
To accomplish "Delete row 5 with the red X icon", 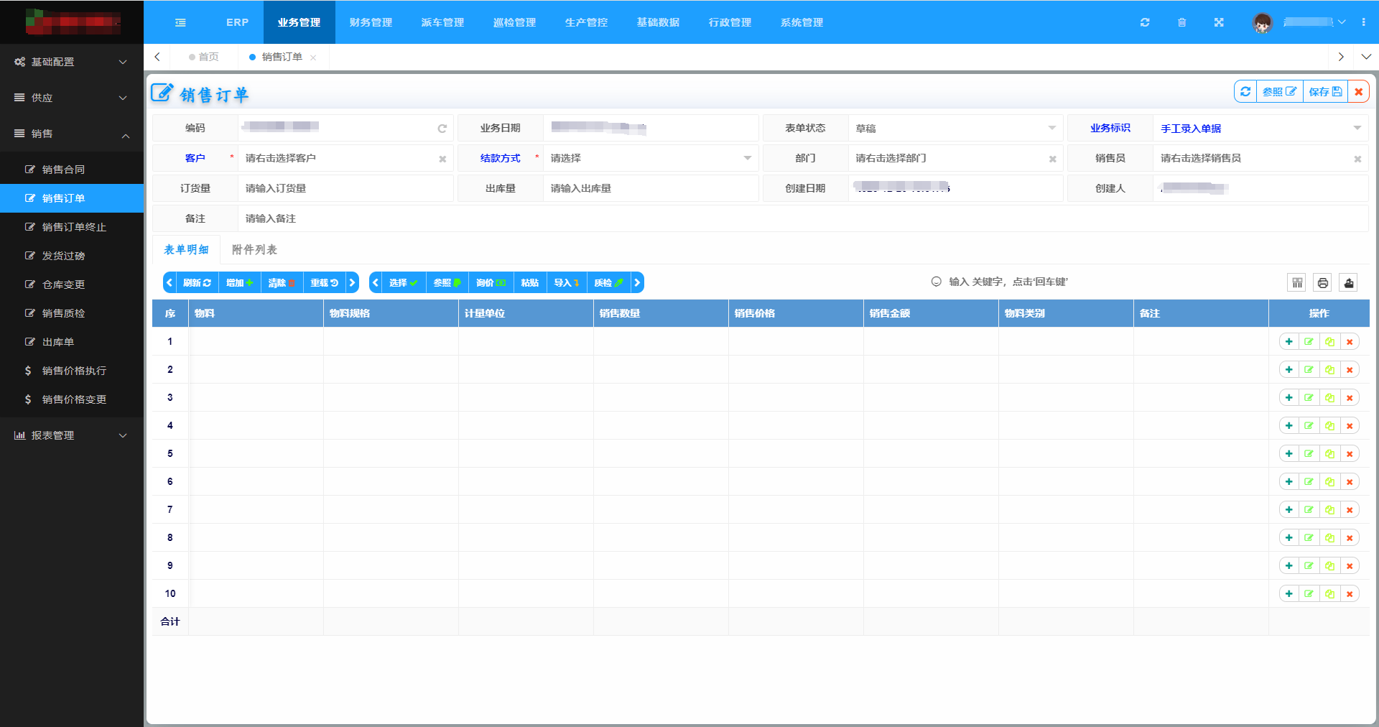I will pyautogui.click(x=1350, y=454).
